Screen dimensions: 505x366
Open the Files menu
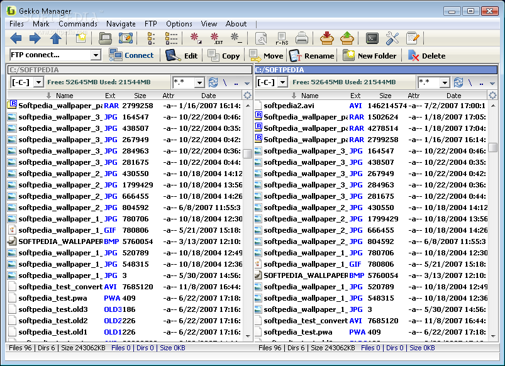(x=16, y=24)
